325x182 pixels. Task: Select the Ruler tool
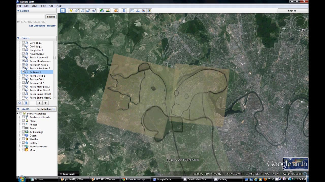(x=124, y=11)
